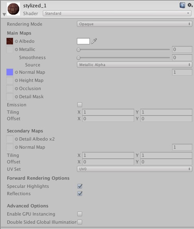This screenshot has height=229, width=194.
Task: Enable Double Sided Global Illumination checkbox
Action: click(80, 222)
